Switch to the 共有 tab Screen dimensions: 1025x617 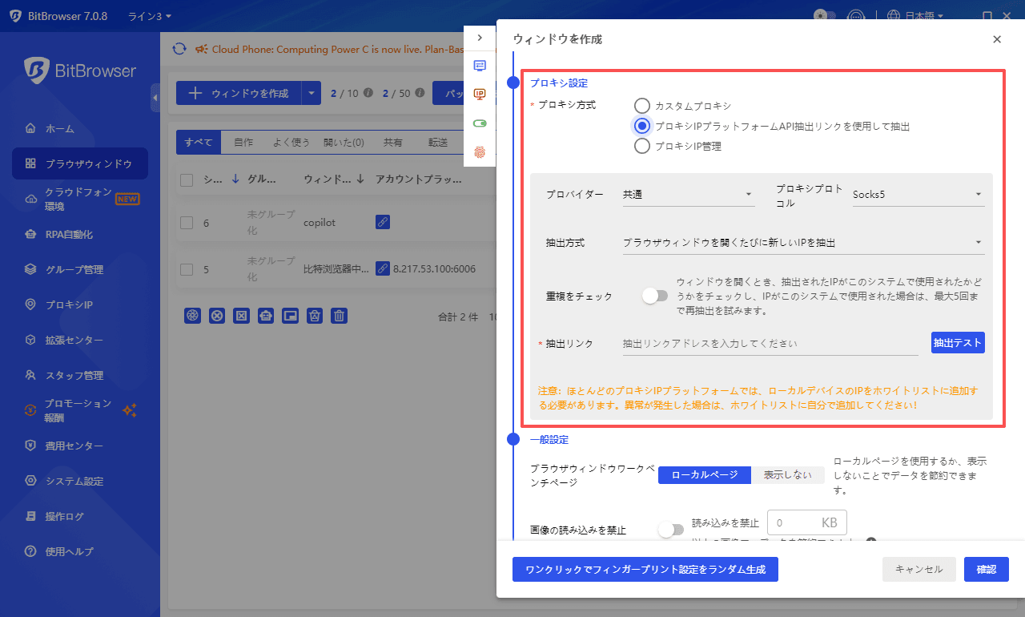point(392,142)
